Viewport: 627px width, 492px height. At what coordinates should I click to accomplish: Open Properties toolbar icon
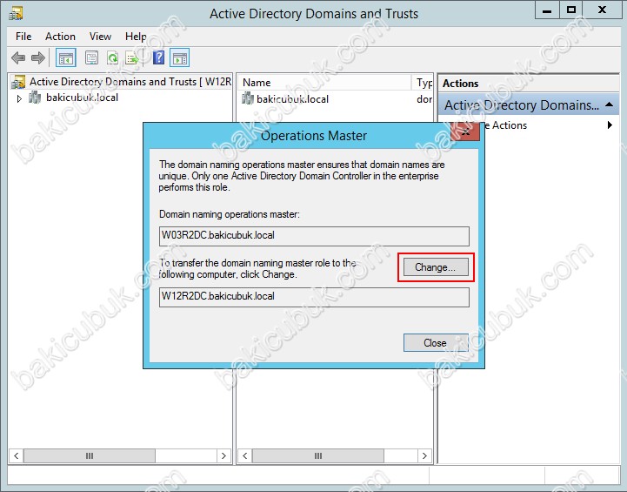(x=91, y=58)
